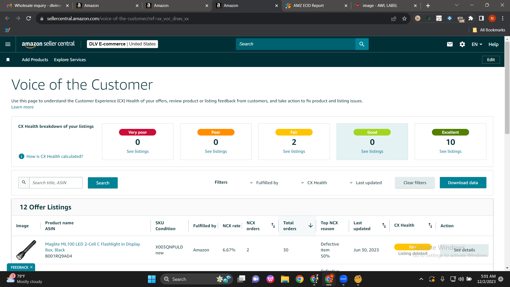Switch to the Wholesale inquiry Gmail tab
This screenshot has width=510, height=287.
click(x=37, y=6)
